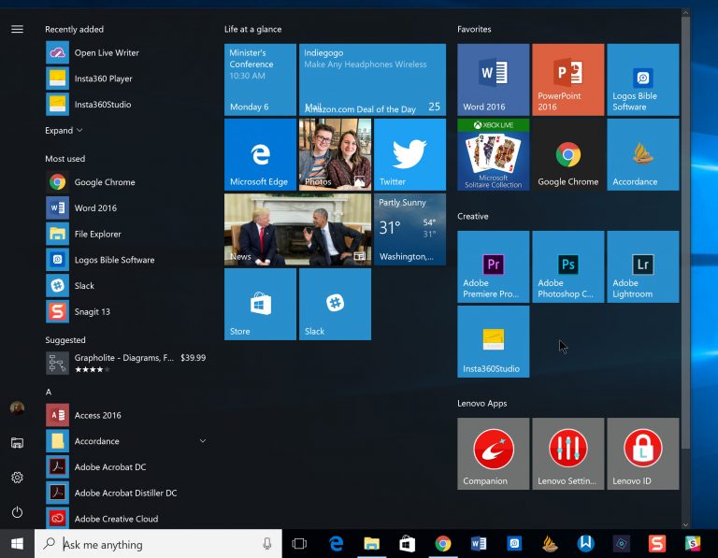Open the Lenovo ID tile
Screen dimensions: 718x558
pyautogui.click(x=643, y=453)
